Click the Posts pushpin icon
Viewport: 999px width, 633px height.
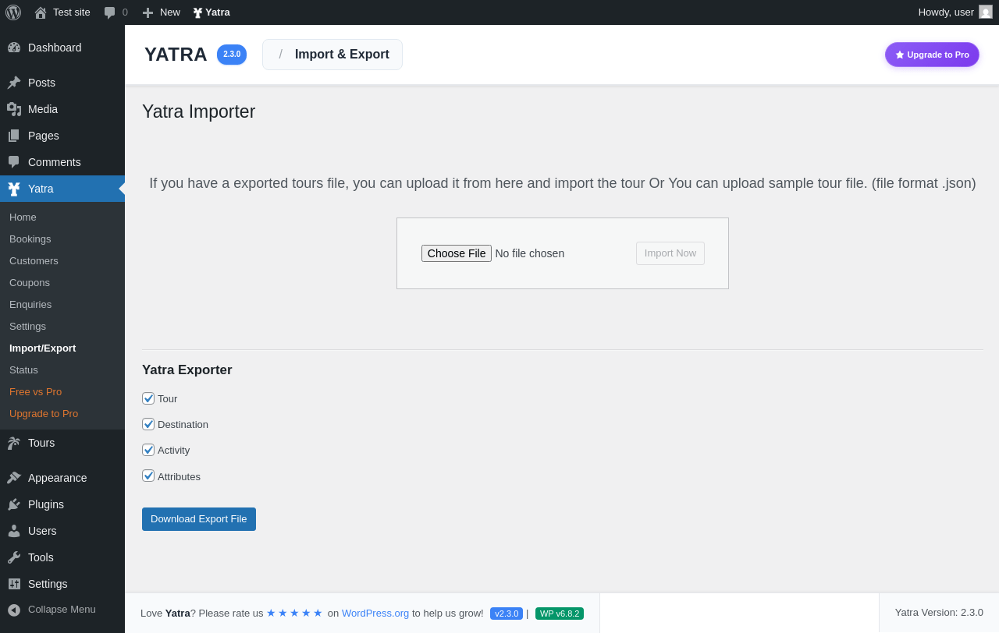click(14, 83)
